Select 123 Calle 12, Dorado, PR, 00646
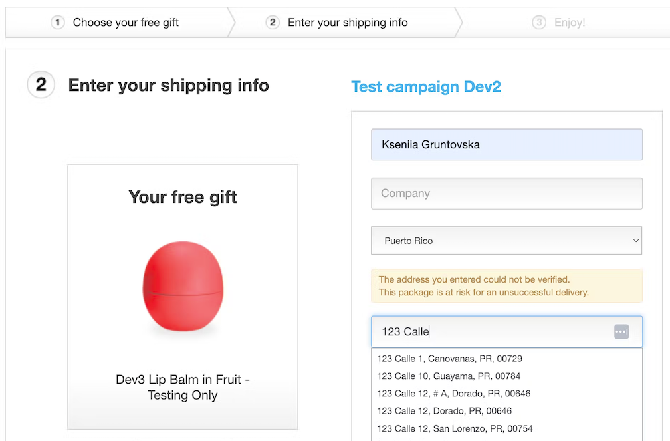Image resolution: width=670 pixels, height=441 pixels. click(x=444, y=410)
